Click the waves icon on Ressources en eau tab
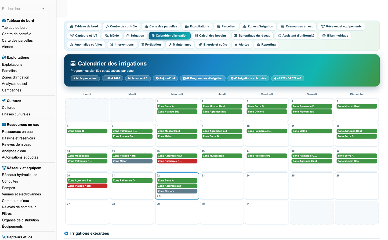Viewport: 388px width, 240px height. 282,27
